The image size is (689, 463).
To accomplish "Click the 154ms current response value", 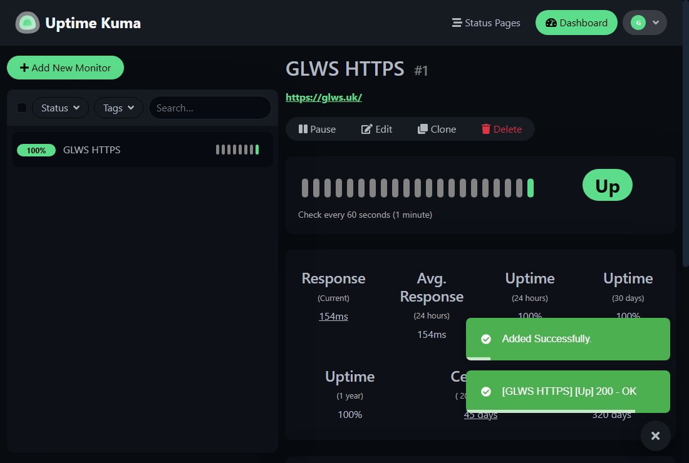I will coord(333,317).
